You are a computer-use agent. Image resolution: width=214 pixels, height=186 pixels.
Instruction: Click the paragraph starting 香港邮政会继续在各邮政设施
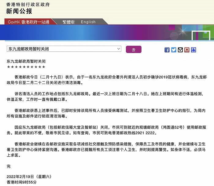(x=106, y=150)
